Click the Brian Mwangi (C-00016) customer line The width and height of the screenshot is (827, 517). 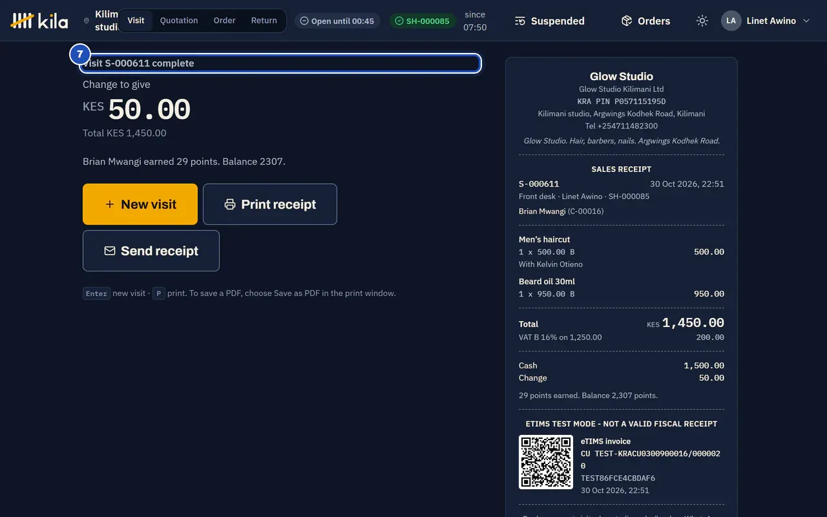(x=561, y=211)
